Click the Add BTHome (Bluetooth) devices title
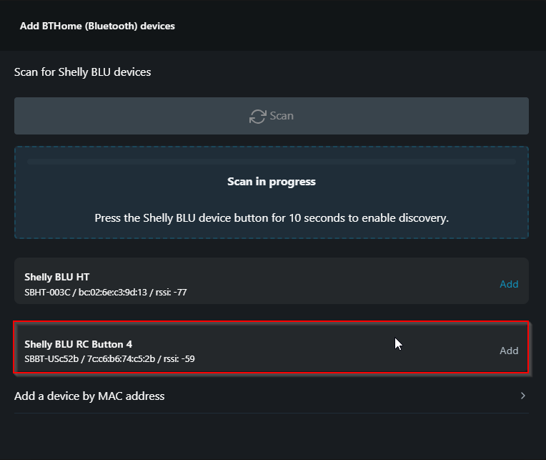 tap(97, 26)
